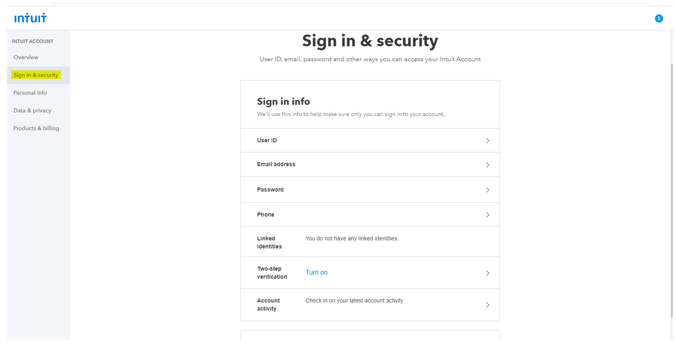
Task: Open the Account activity chevron
Action: [x=488, y=305]
